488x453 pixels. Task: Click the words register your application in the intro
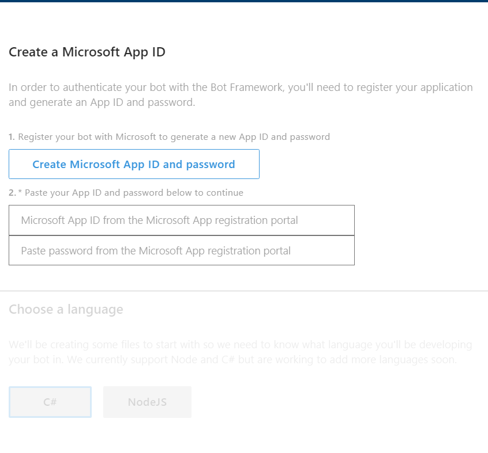[415, 87]
